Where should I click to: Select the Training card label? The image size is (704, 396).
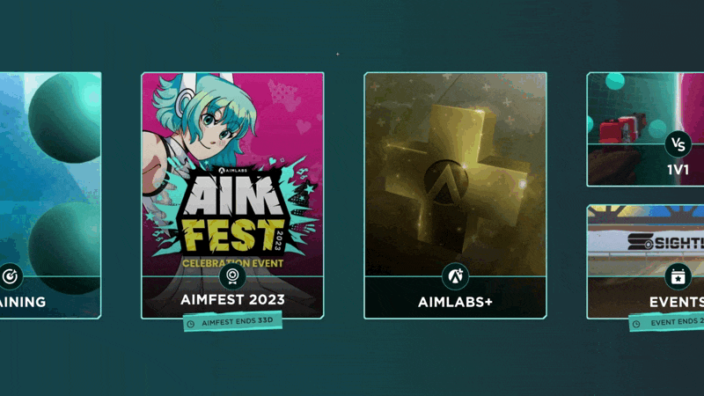23,302
